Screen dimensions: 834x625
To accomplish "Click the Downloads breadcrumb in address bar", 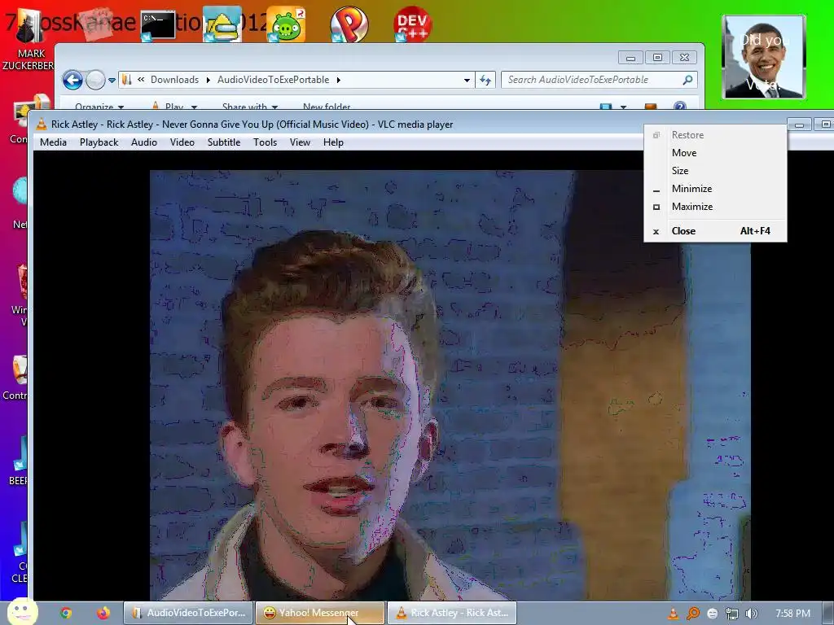I will [174, 80].
